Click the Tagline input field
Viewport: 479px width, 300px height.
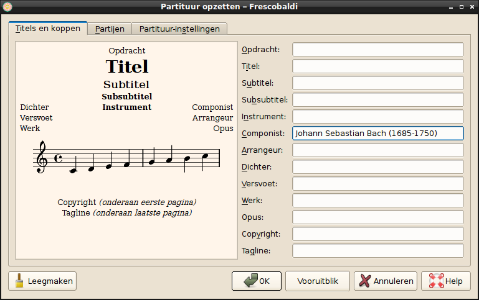(377, 251)
